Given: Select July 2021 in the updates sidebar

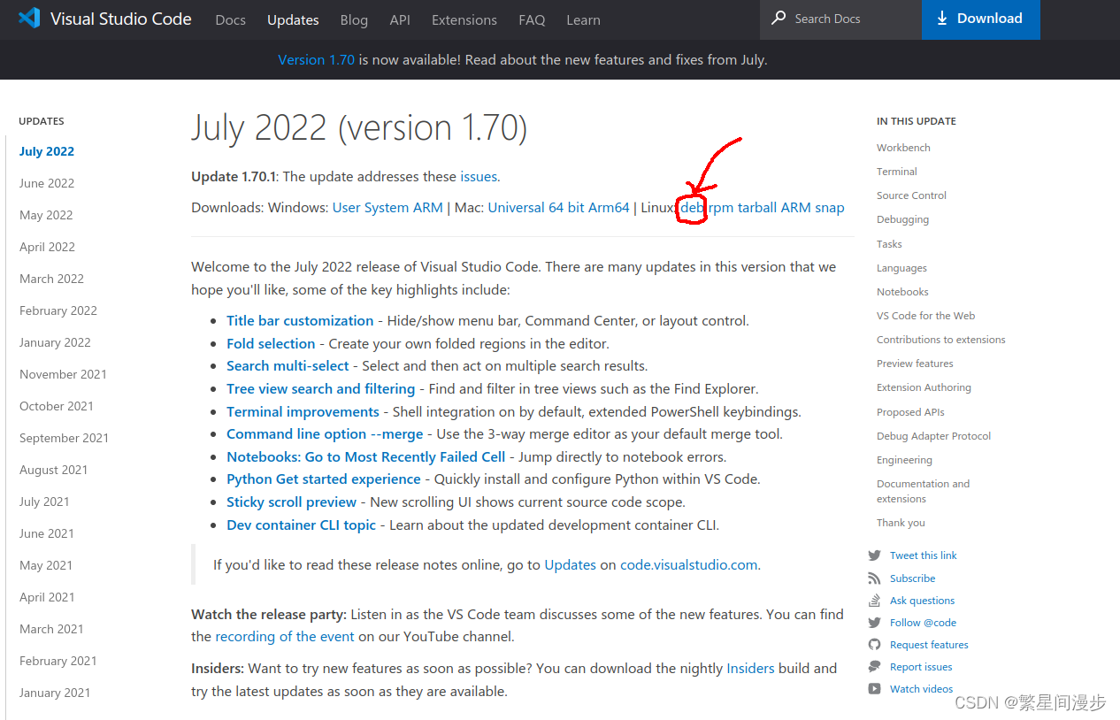Looking at the screenshot, I should (x=44, y=502).
